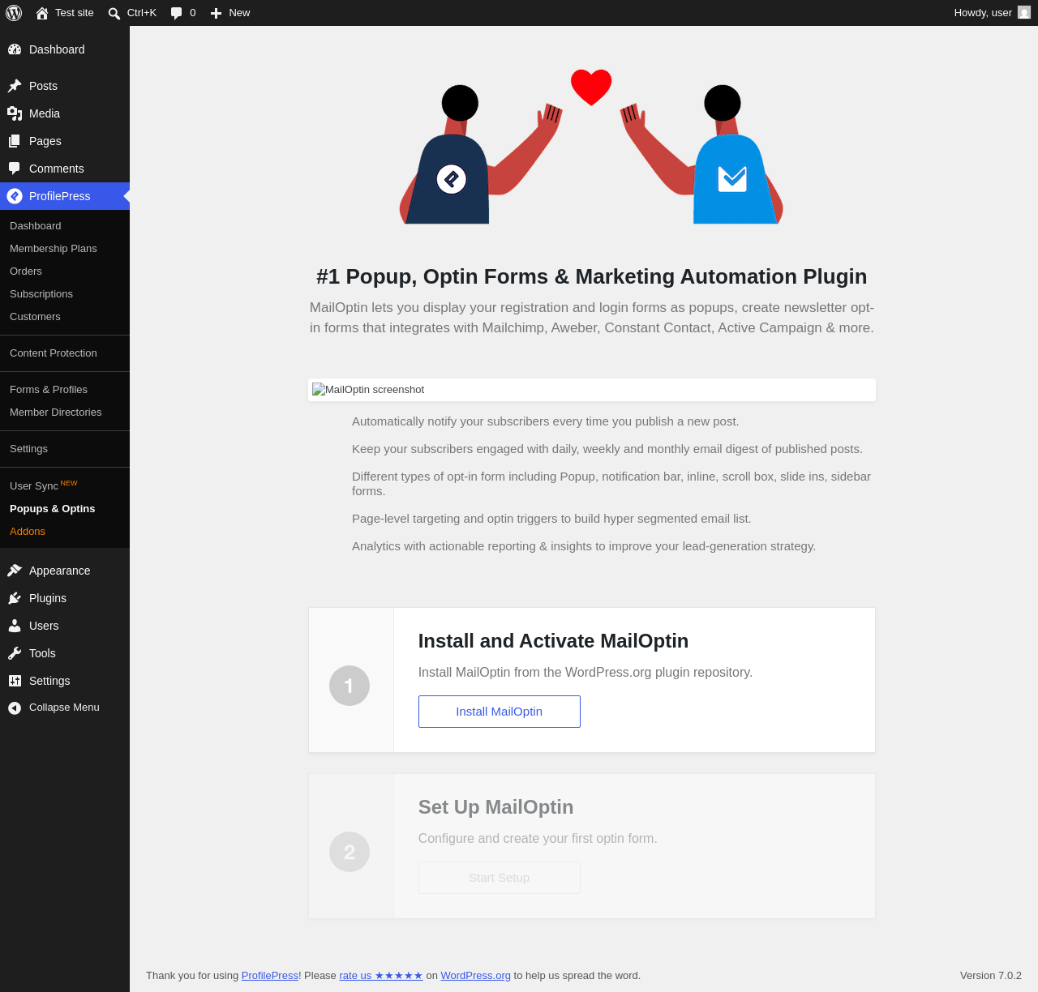This screenshot has width=1038, height=992.
Task: Click the Ctrl+K search label
Action: [x=142, y=13]
